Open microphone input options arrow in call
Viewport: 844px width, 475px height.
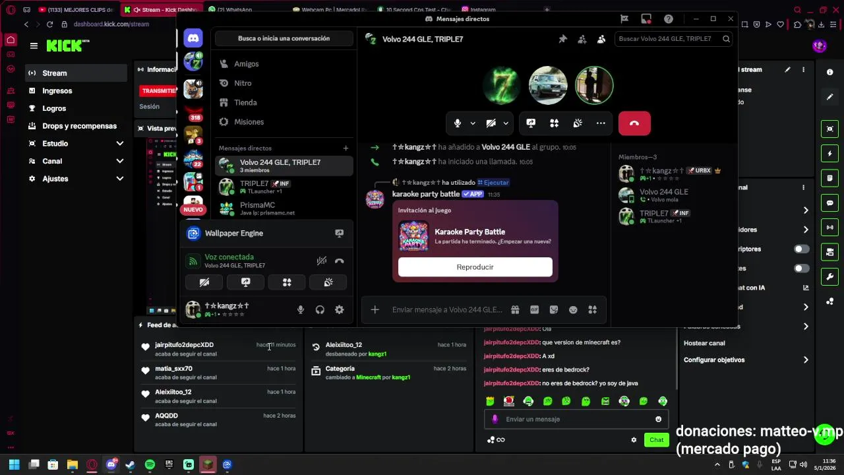click(x=473, y=123)
